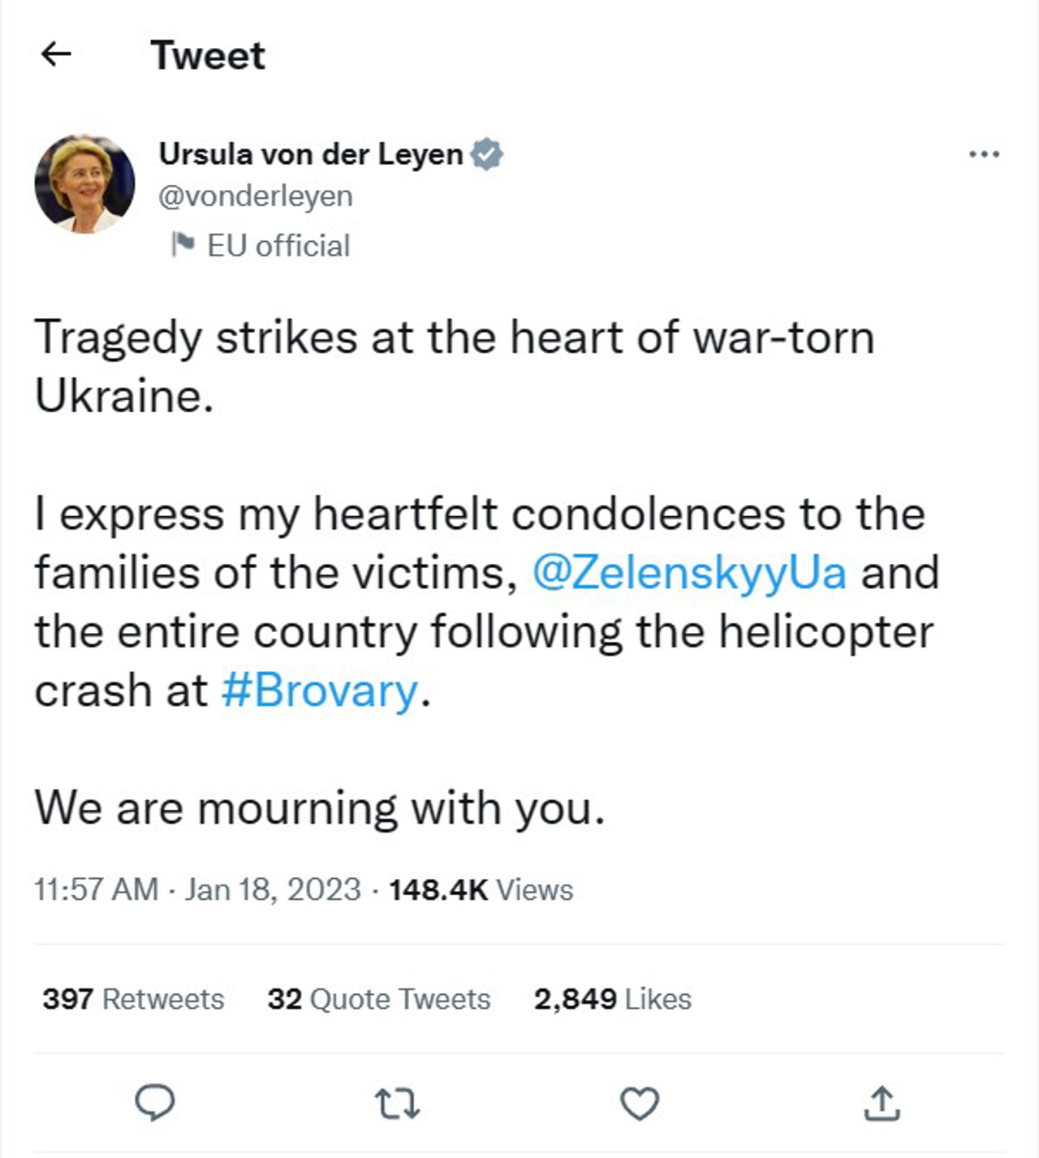The width and height of the screenshot is (1039, 1158).
Task: View the 397 Retweets list
Action: (x=133, y=999)
